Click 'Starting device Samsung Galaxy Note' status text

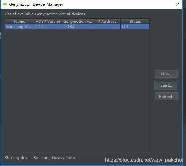[40, 158]
